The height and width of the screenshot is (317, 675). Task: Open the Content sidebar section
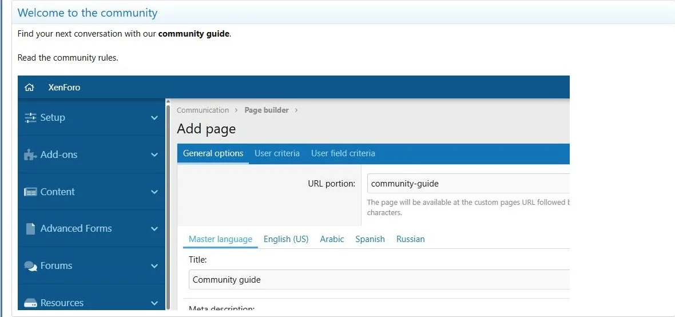pos(92,192)
